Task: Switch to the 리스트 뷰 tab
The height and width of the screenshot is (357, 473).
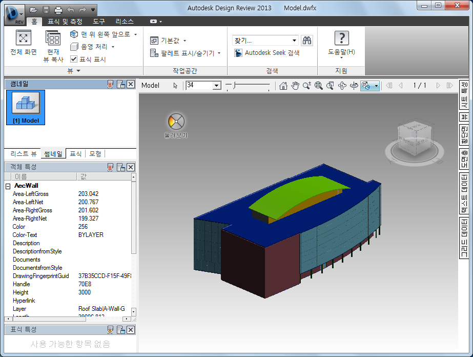Action: point(23,154)
